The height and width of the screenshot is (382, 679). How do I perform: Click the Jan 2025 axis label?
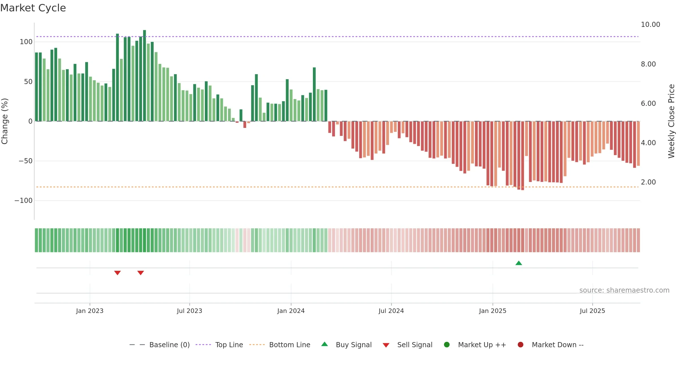493,311
